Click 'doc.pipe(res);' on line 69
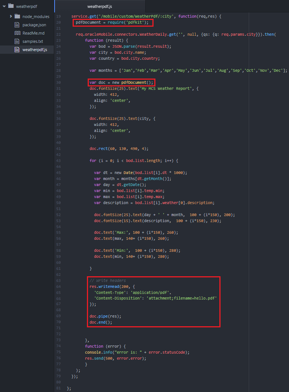Viewport: 289px width, 392px height. click(105, 316)
